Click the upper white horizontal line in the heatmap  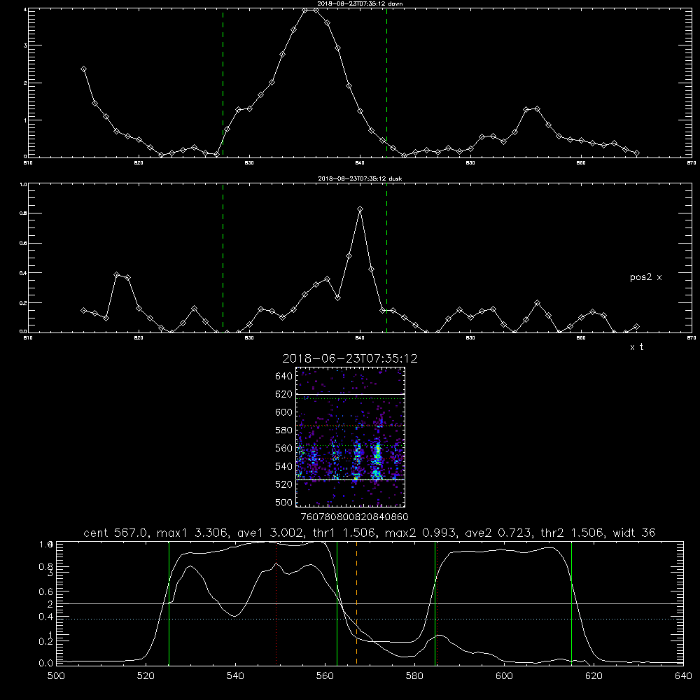click(351, 394)
